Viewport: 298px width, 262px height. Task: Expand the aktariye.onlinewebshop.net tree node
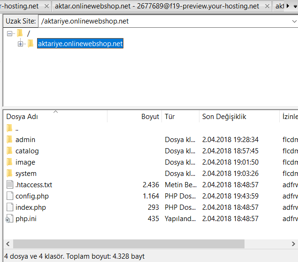[20, 44]
